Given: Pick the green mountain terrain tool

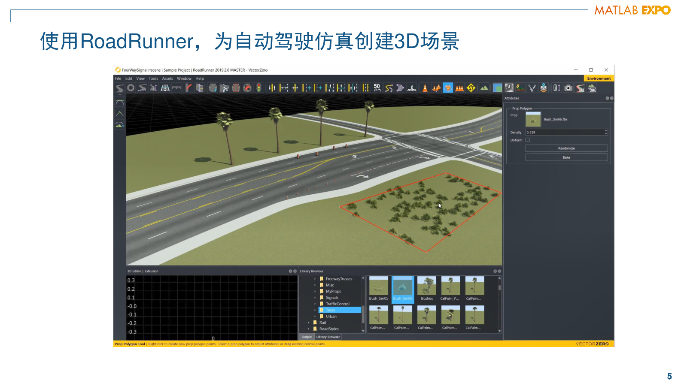Looking at the screenshot, I should click(x=484, y=88).
